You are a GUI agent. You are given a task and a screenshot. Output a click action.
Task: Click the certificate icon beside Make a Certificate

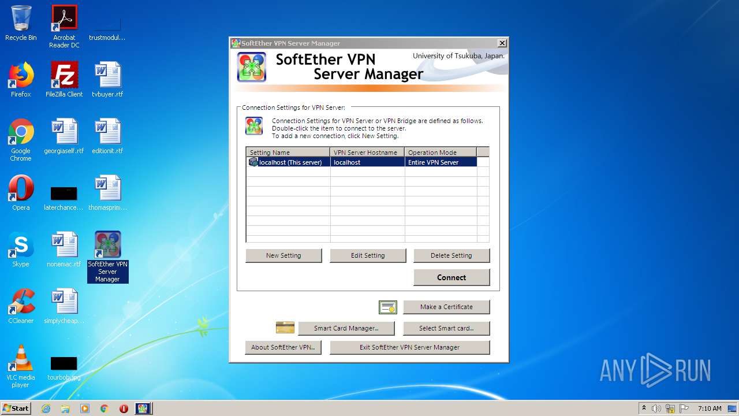[x=388, y=307]
